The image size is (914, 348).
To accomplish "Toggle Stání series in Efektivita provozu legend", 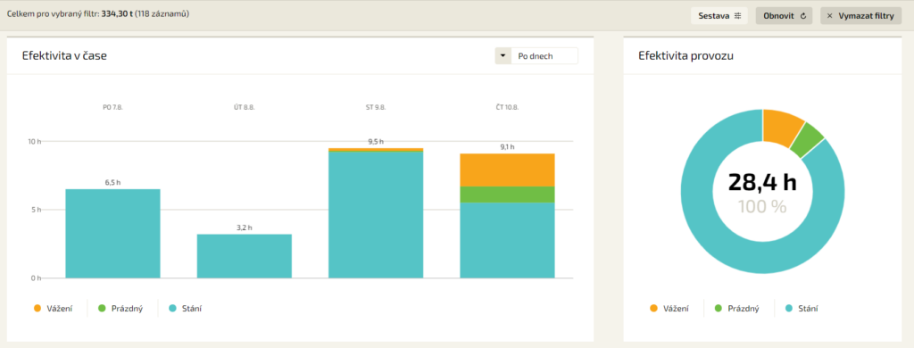I will pos(802,309).
